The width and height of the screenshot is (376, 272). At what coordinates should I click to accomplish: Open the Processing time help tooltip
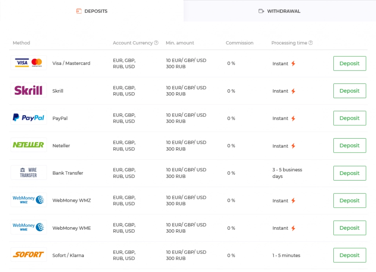pyautogui.click(x=311, y=43)
